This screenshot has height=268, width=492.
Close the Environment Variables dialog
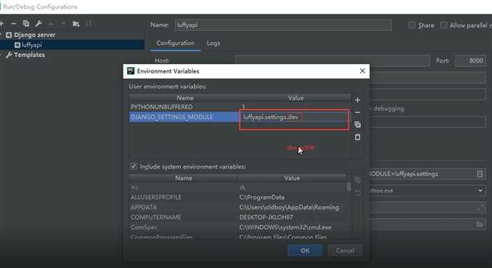coord(362,71)
